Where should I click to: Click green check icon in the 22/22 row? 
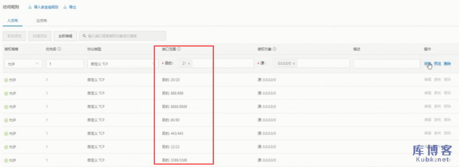[6, 147]
